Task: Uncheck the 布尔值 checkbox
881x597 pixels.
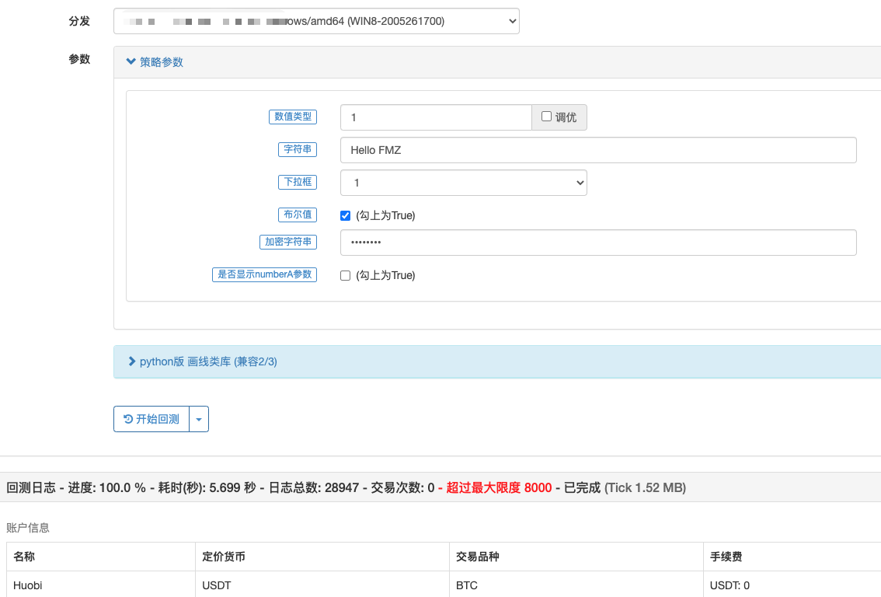Action: [x=345, y=215]
